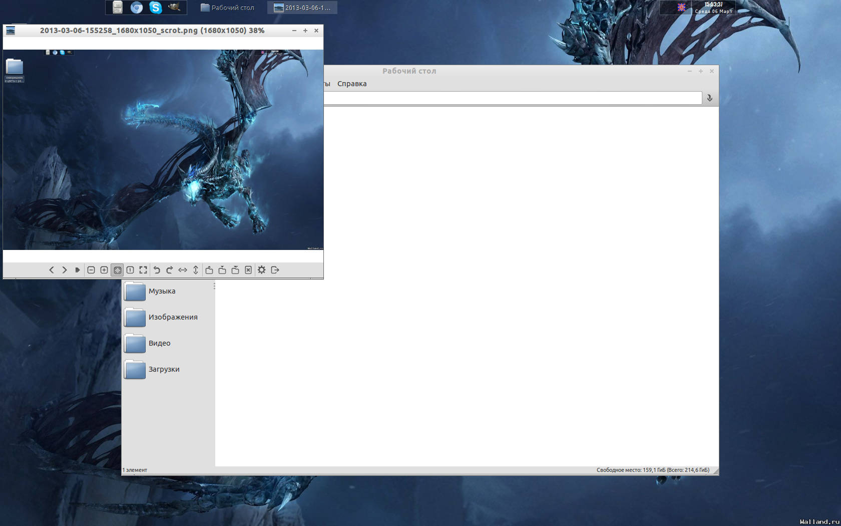Viewport: 841px width, 526px height.
Task: Click the image viewer window menu icon
Action: pos(11,31)
